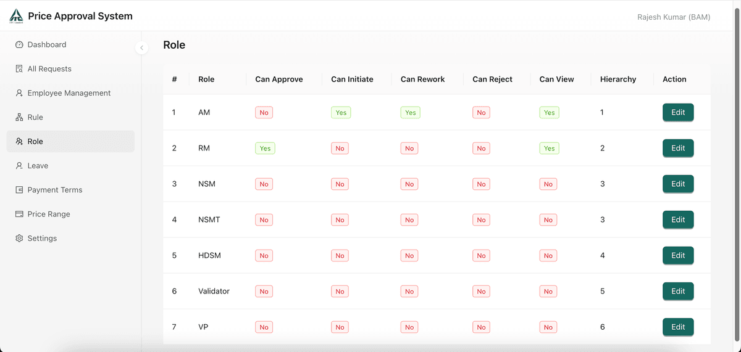The width and height of the screenshot is (741, 352).
Task: Click Edit button for the NSMT row
Action: [x=678, y=220]
